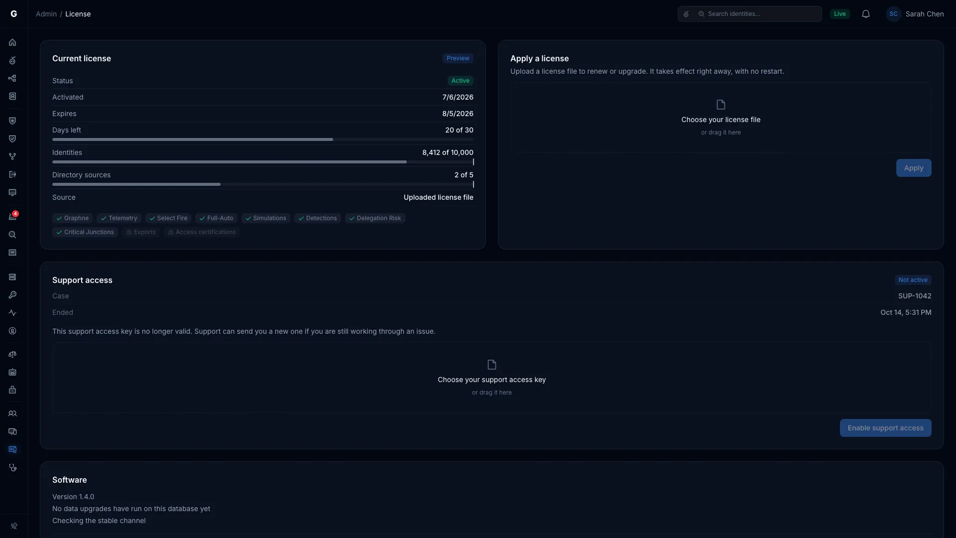Click the magnifier search icon in sidebar

click(12, 235)
